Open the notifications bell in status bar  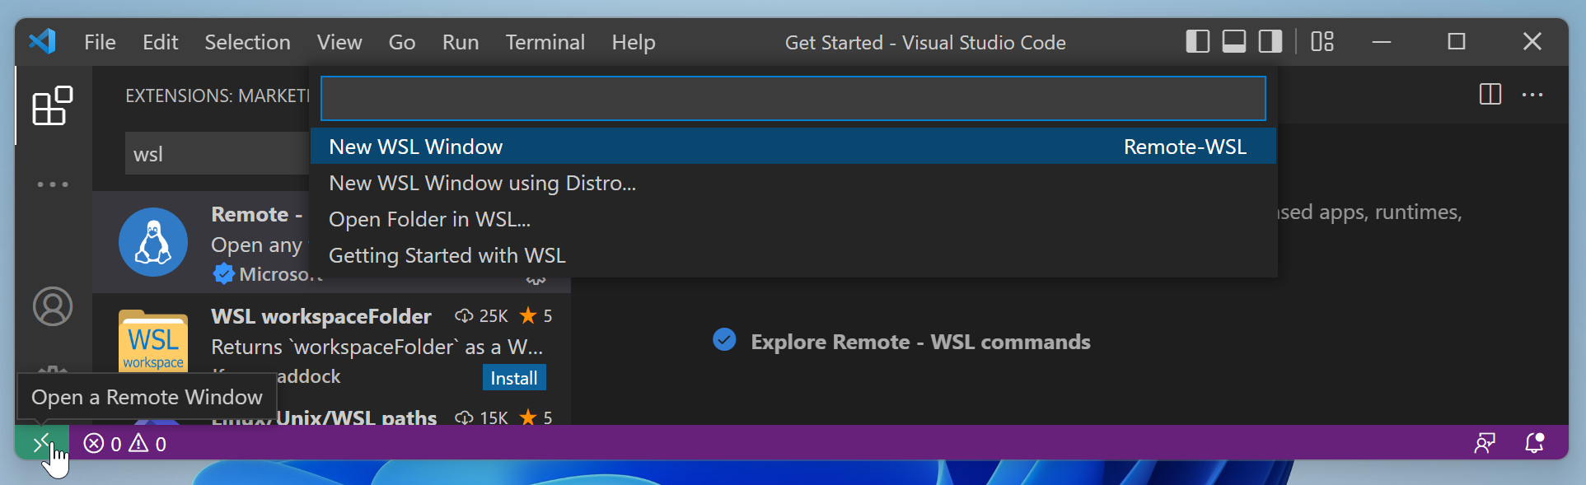(1533, 444)
